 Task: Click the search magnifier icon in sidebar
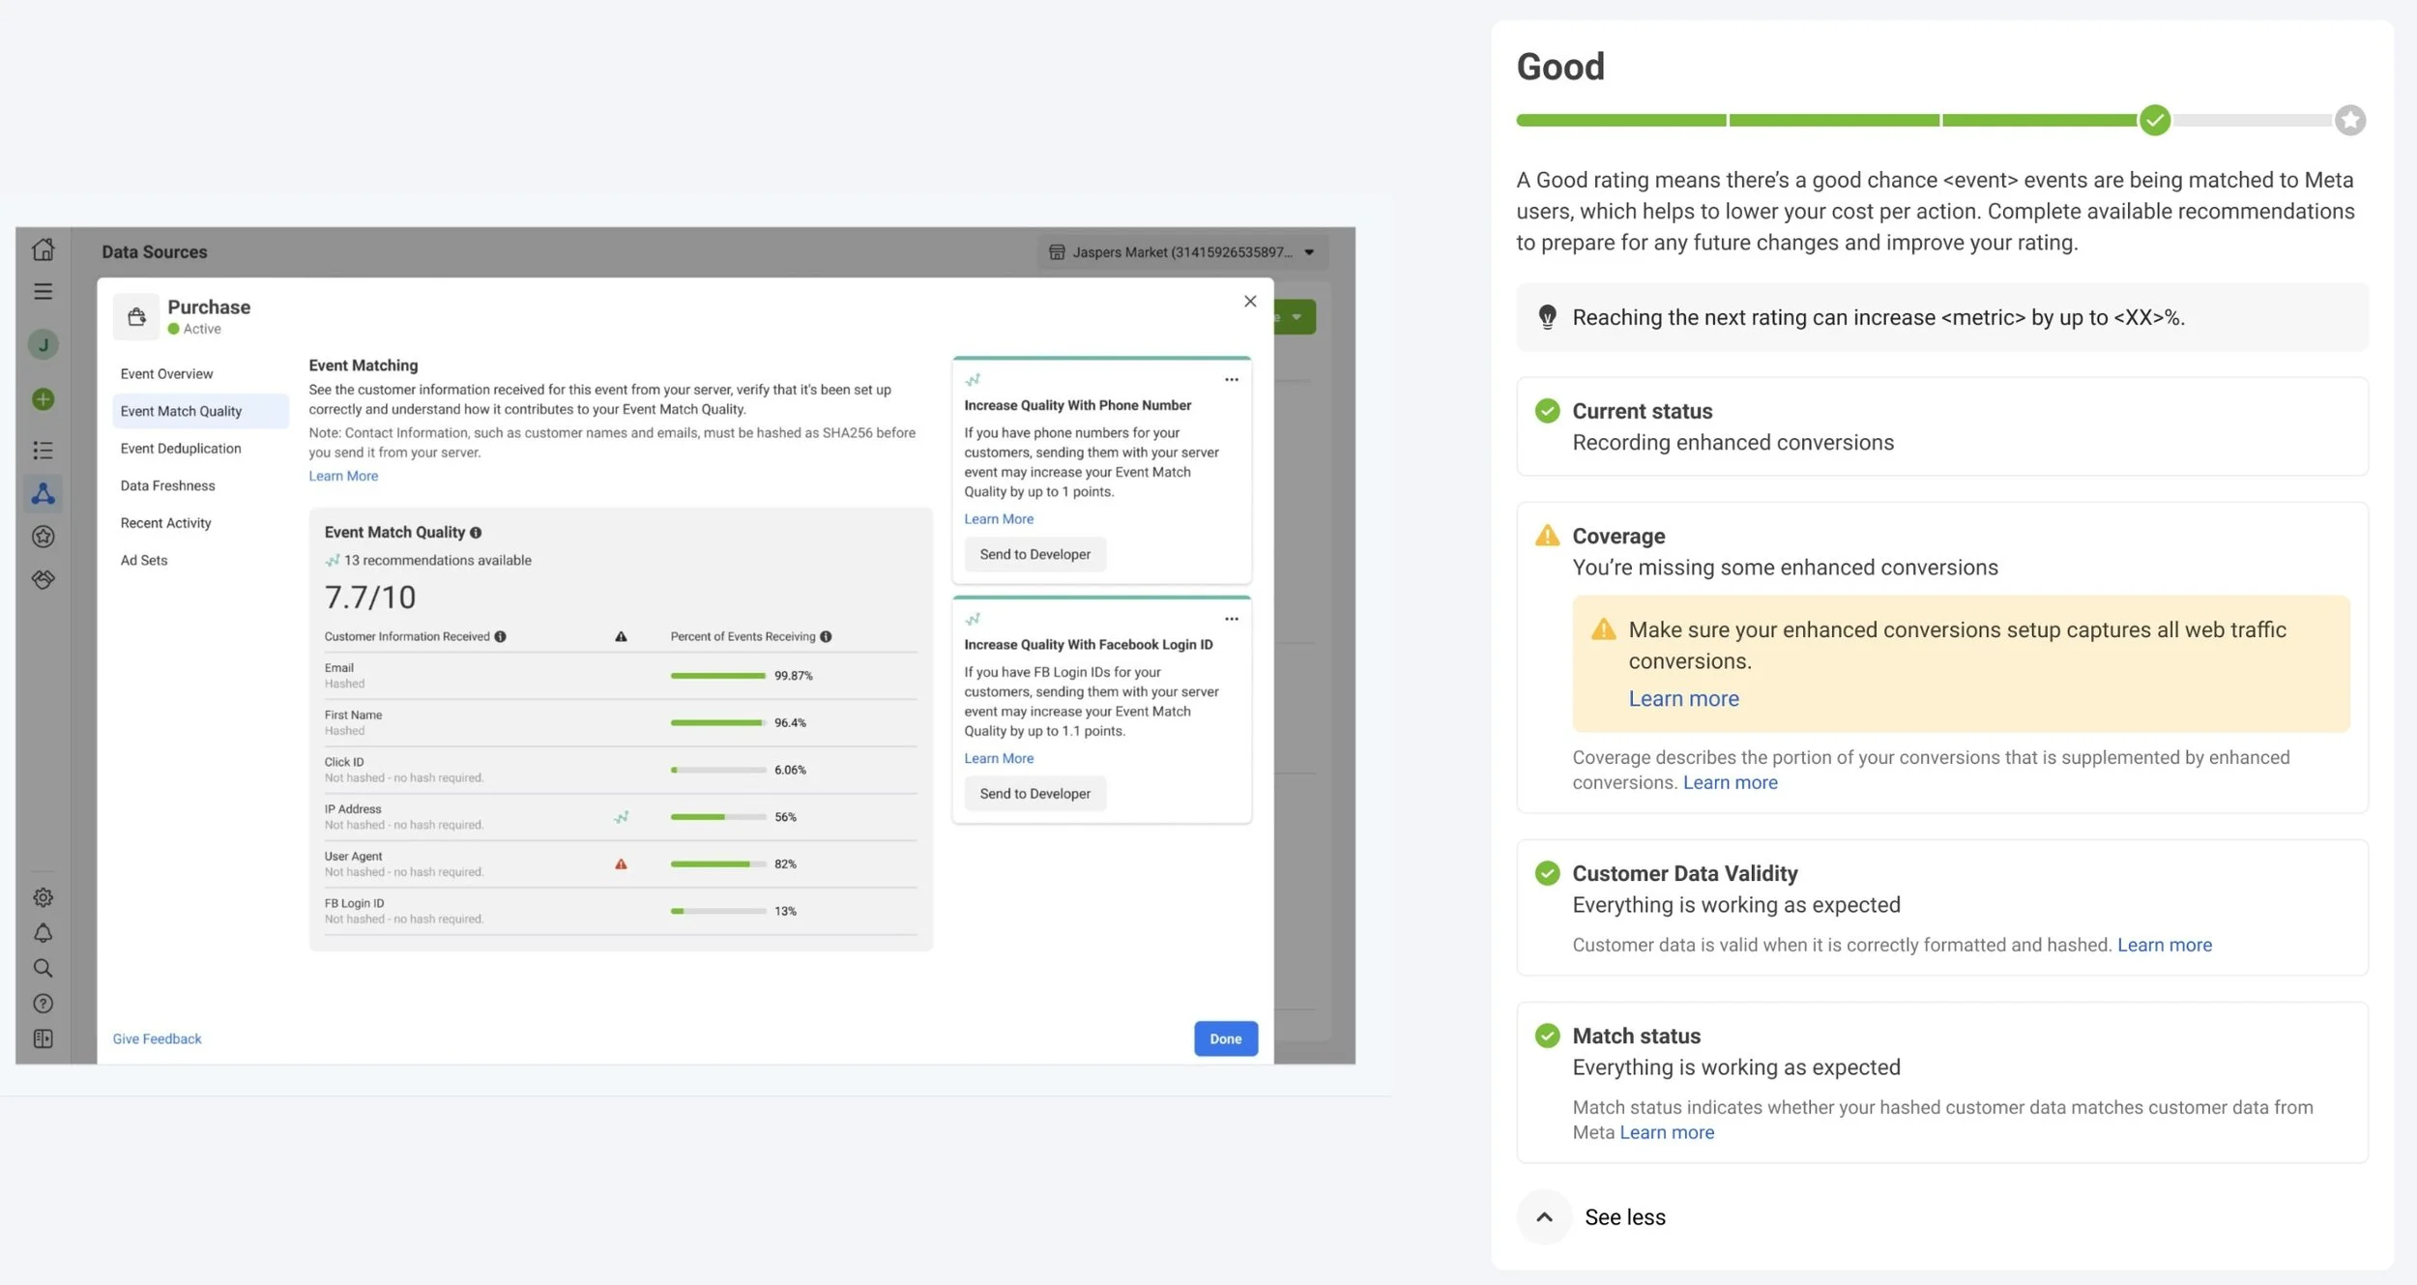pyautogui.click(x=43, y=968)
